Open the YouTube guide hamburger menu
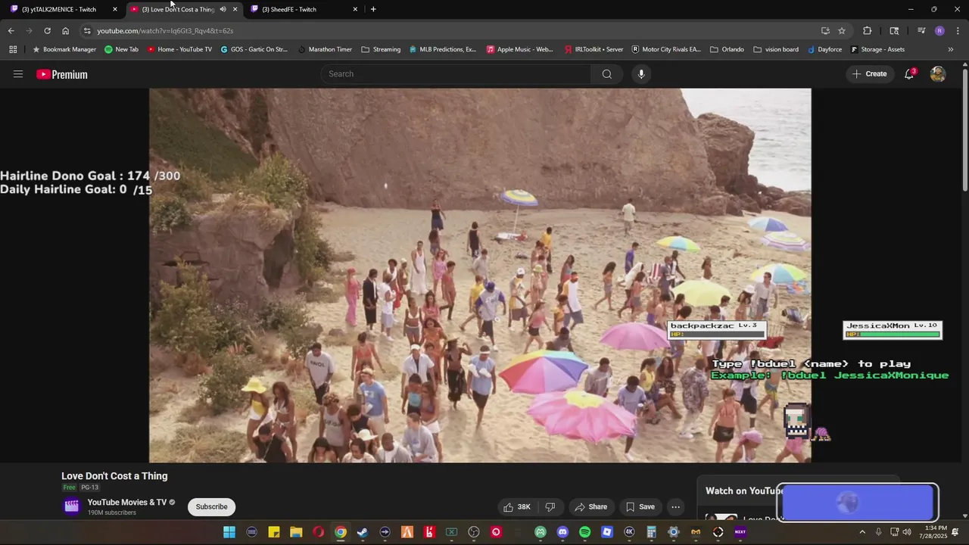This screenshot has width=969, height=545. (18, 74)
